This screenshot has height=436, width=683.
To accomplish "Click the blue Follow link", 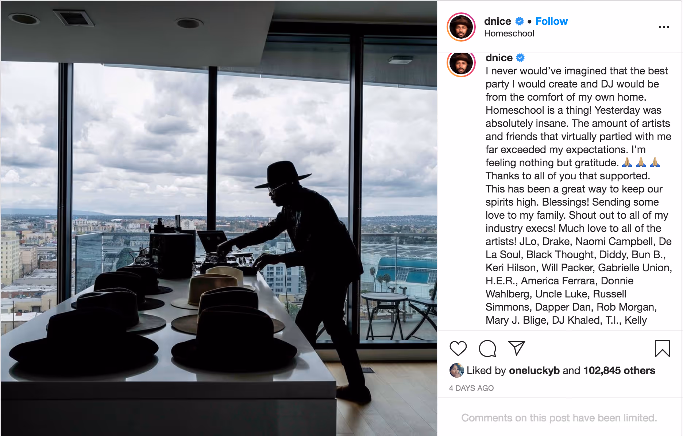I will [x=551, y=21].
